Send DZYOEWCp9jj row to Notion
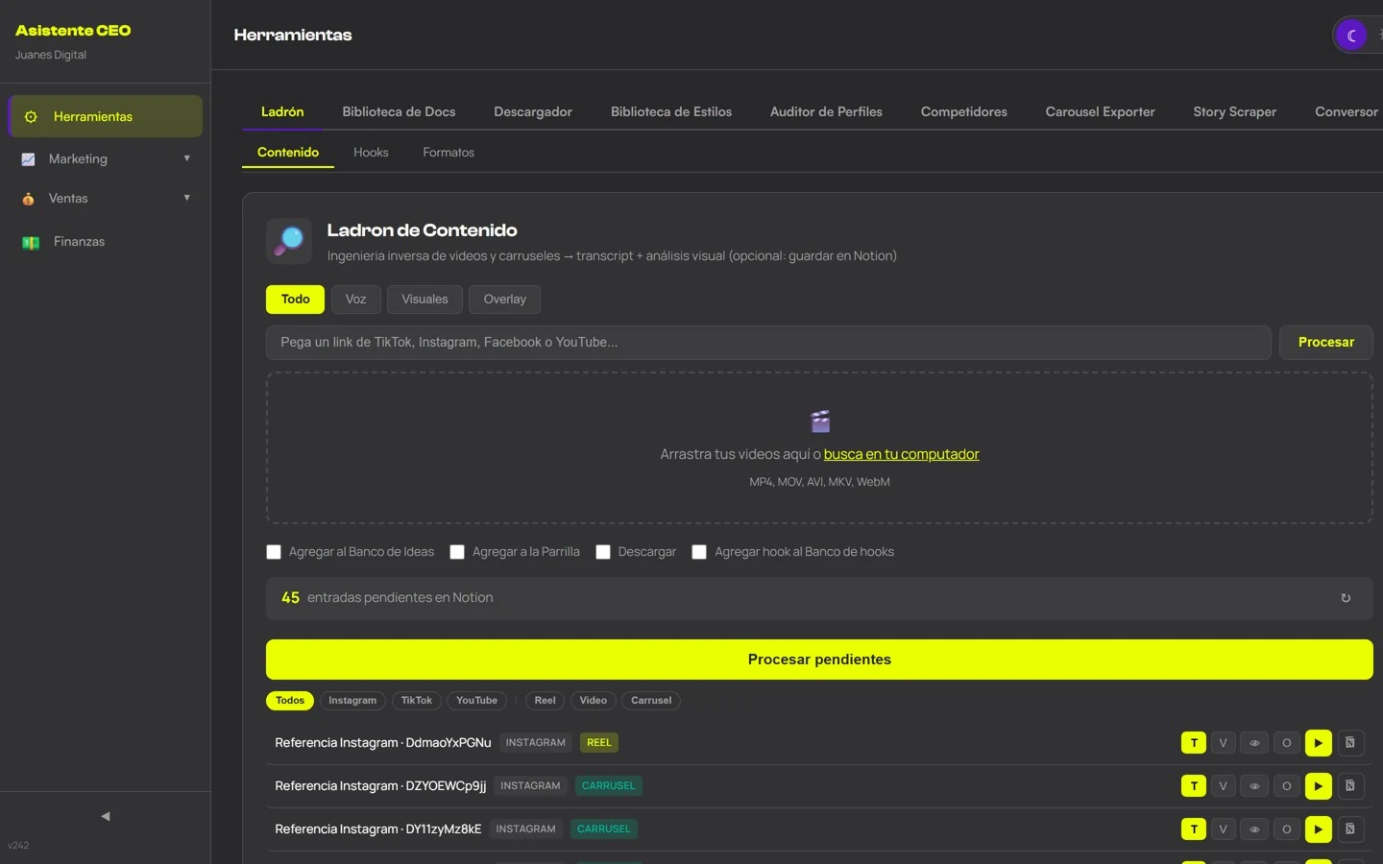This screenshot has height=864, width=1383. pos(1349,786)
